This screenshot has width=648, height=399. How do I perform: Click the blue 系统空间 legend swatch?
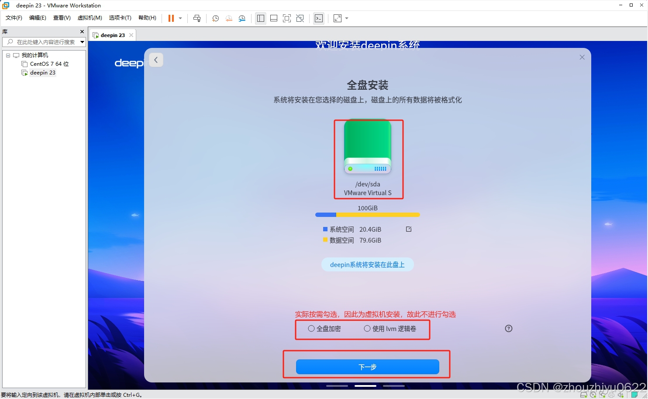point(325,229)
